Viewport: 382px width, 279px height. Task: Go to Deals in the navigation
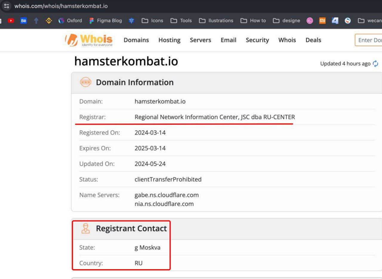pos(313,40)
